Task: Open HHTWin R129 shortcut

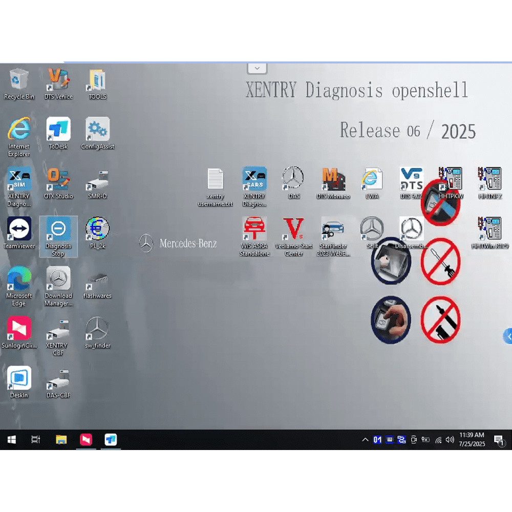Action: tap(489, 233)
